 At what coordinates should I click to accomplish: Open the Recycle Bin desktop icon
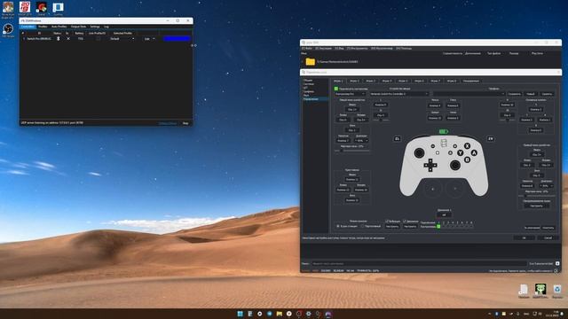coord(557,291)
